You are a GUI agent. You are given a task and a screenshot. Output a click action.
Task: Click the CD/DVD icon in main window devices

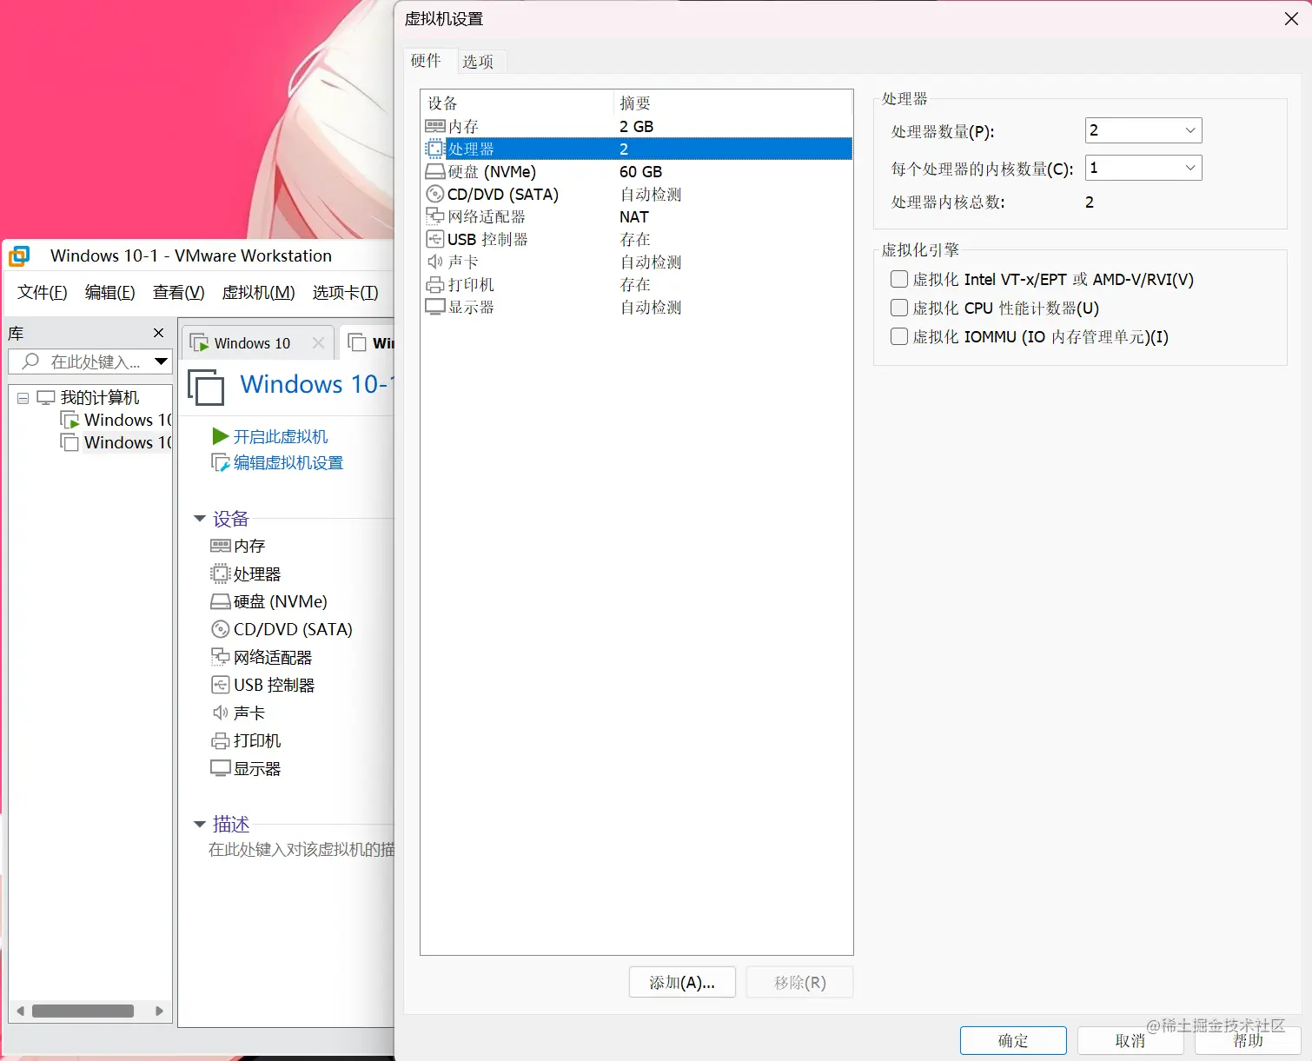[x=221, y=629]
